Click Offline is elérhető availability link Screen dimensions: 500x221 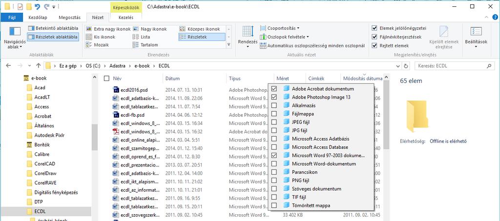tap(448, 141)
